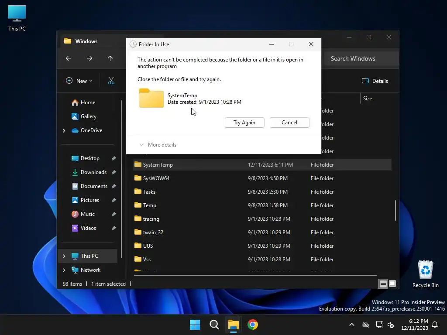447x335 pixels.
Task: Show hidden system tray icons
Action: coord(352,325)
